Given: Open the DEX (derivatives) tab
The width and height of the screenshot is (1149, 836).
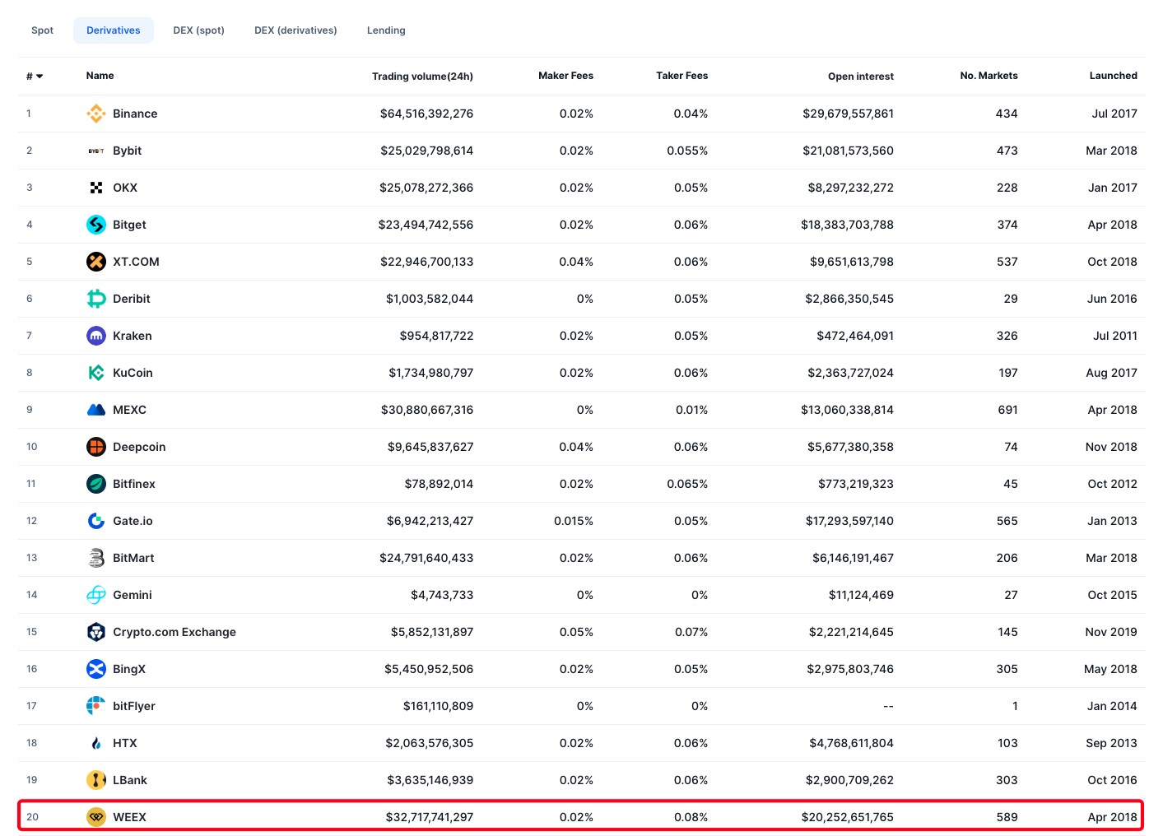Looking at the screenshot, I should tap(295, 30).
